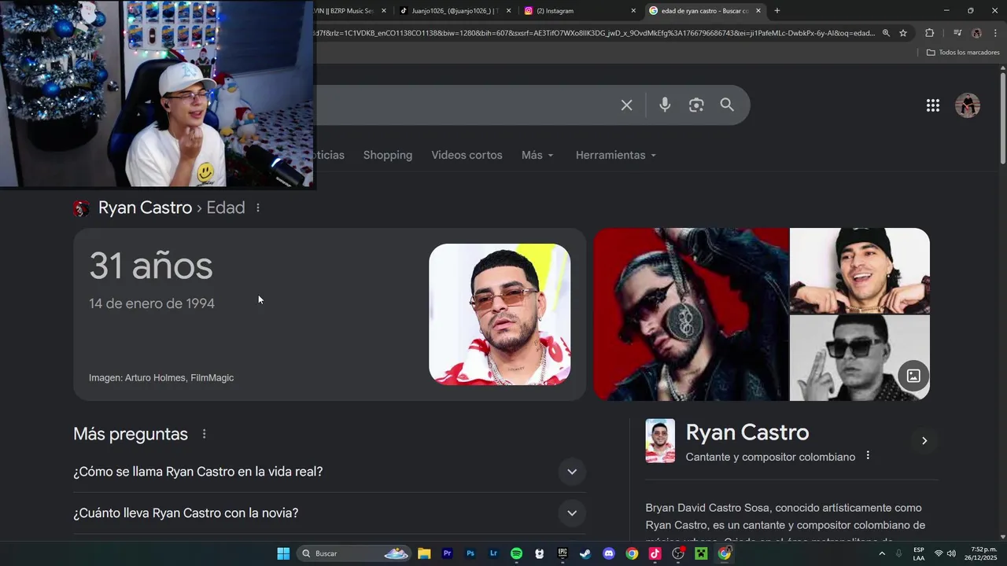
Task: Select the Videos cortos search tab
Action: click(467, 155)
